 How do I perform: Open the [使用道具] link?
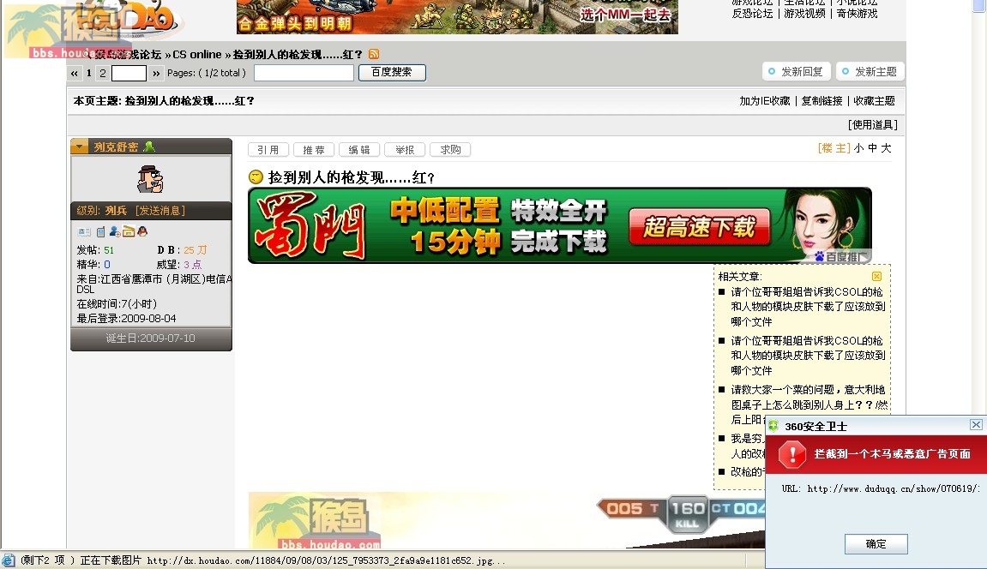point(873,124)
